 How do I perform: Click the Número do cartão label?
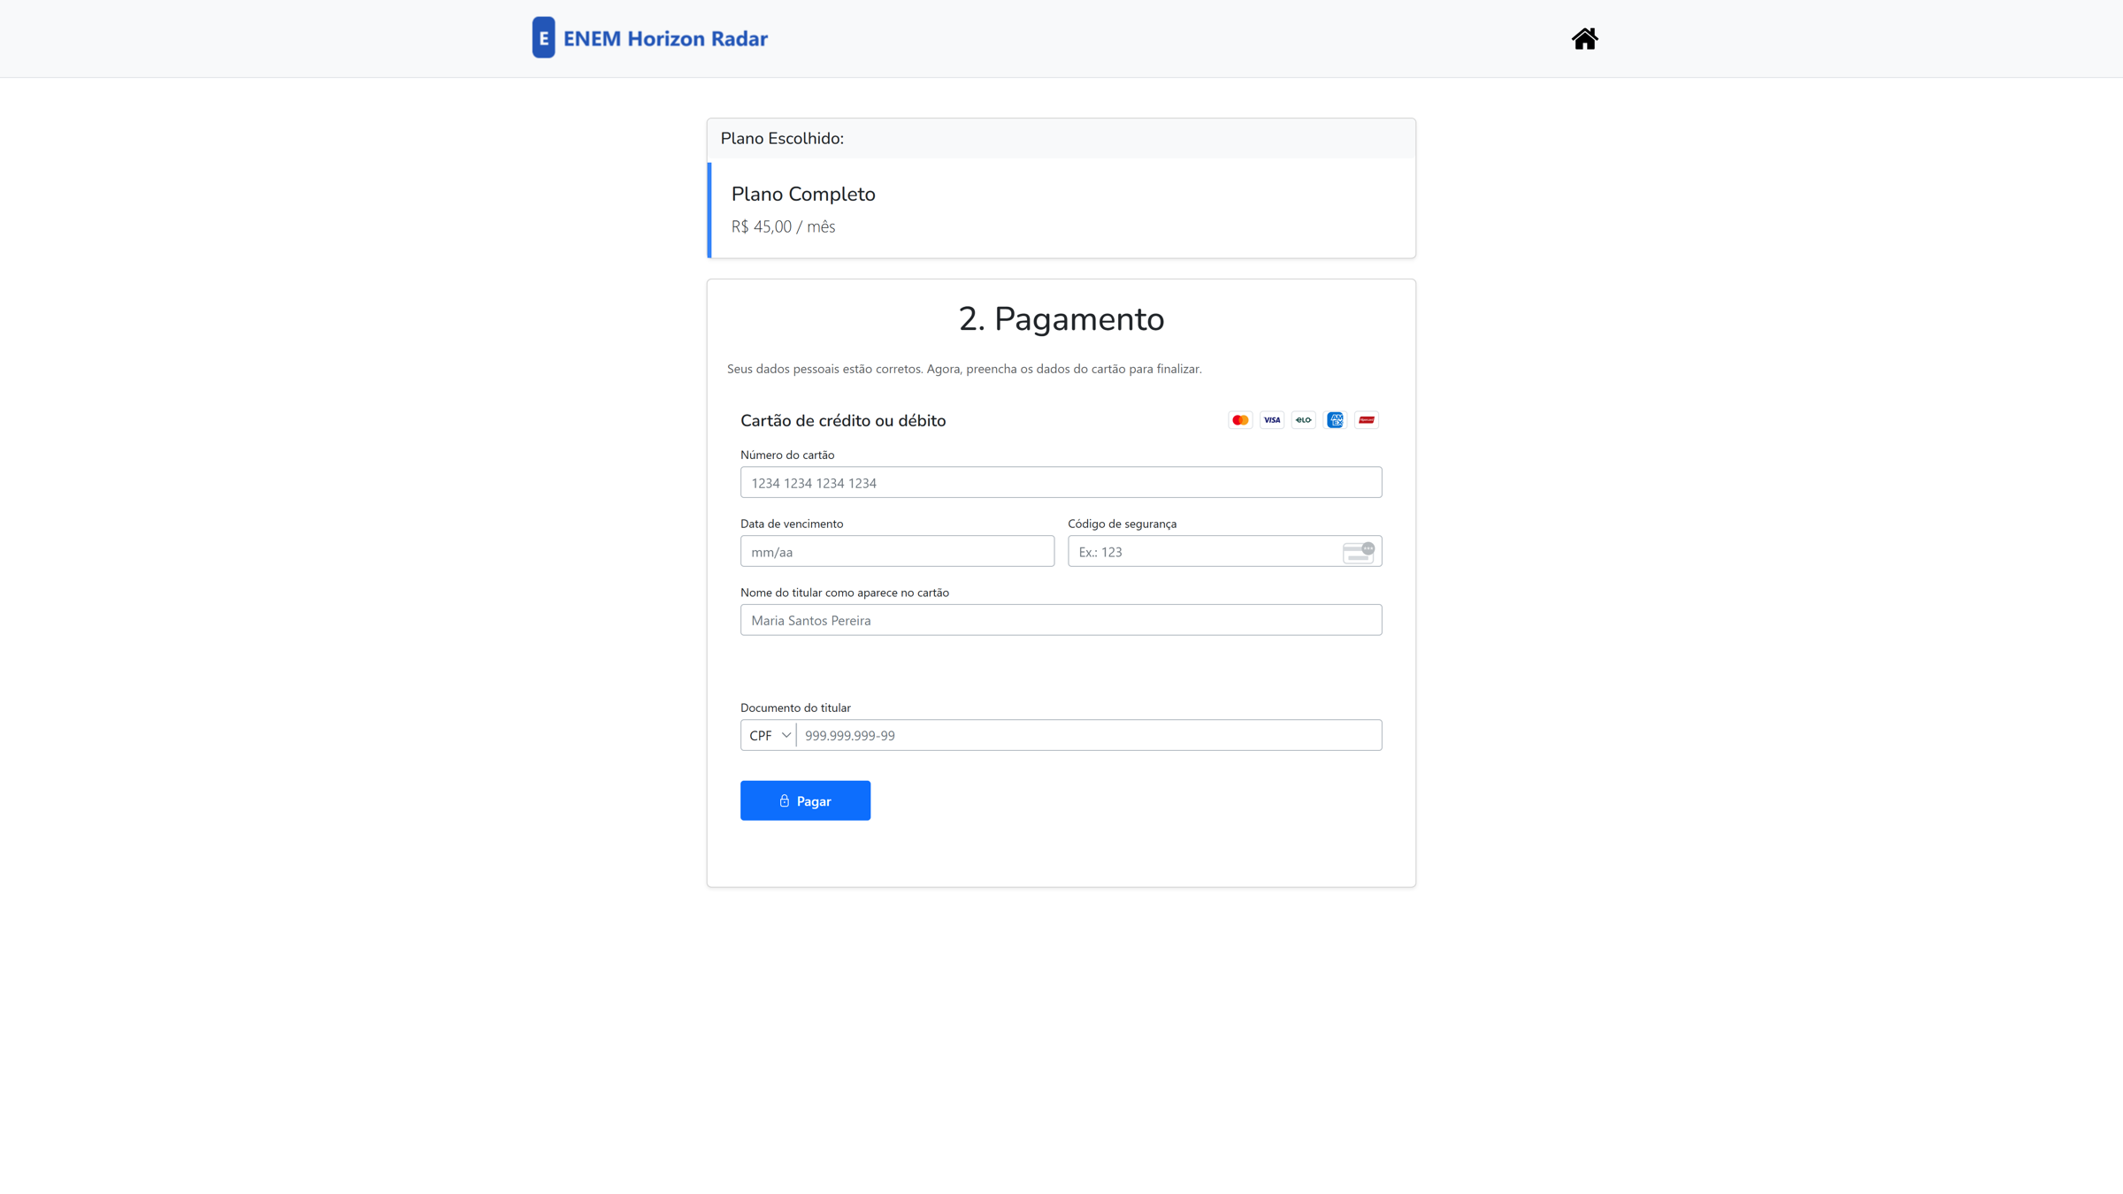pyautogui.click(x=787, y=455)
